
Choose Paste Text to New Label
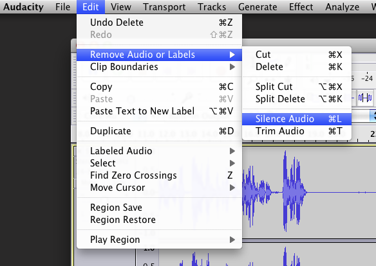click(159, 111)
